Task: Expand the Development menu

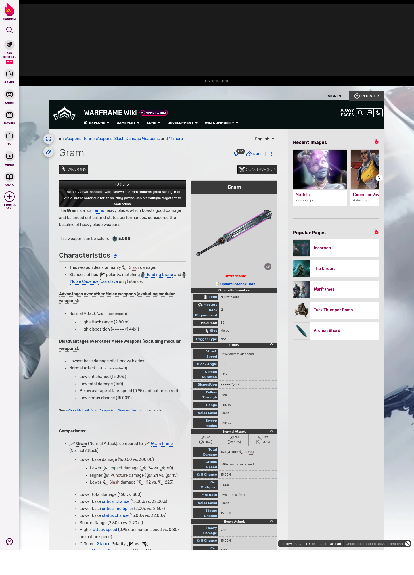Action: [183, 123]
